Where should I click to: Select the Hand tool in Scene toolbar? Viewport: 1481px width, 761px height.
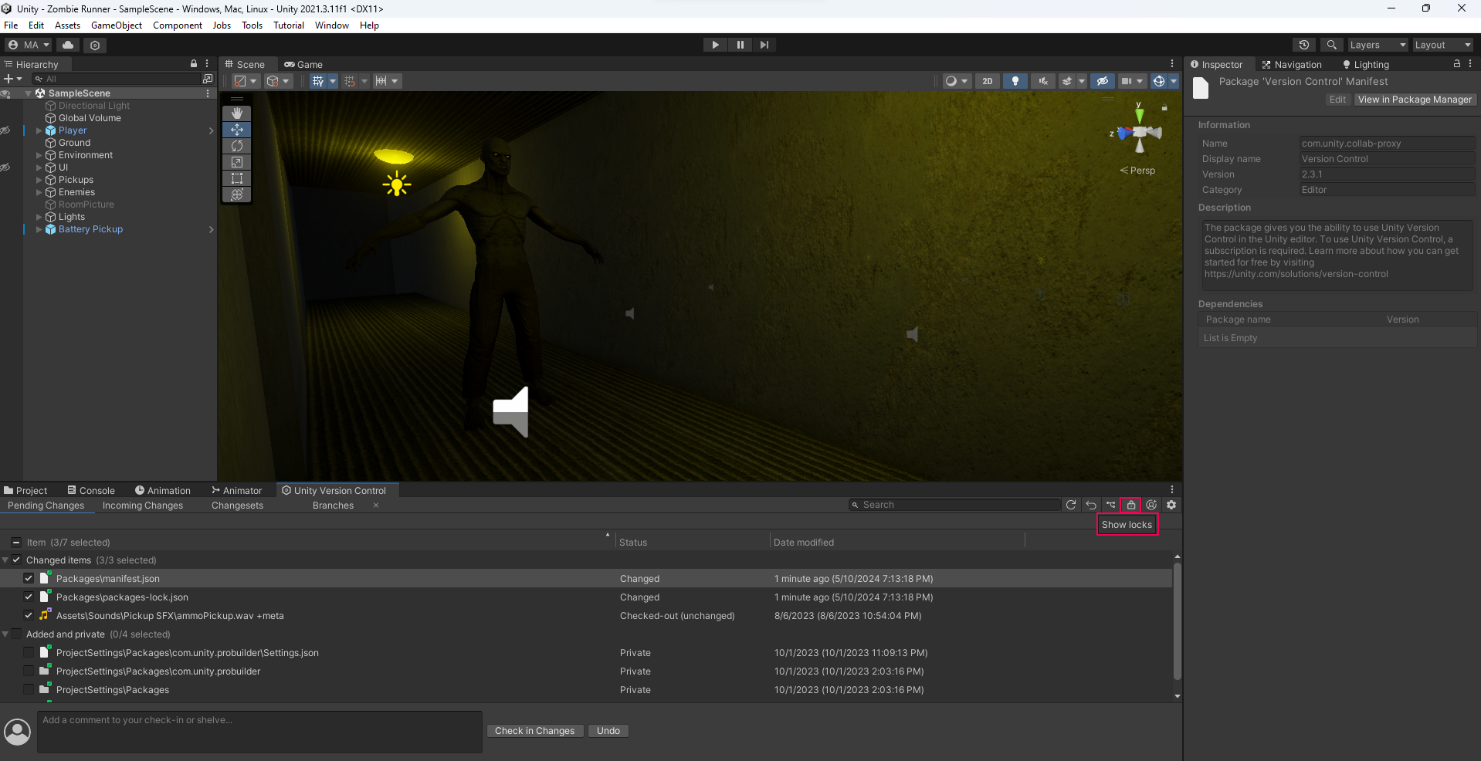(x=237, y=113)
